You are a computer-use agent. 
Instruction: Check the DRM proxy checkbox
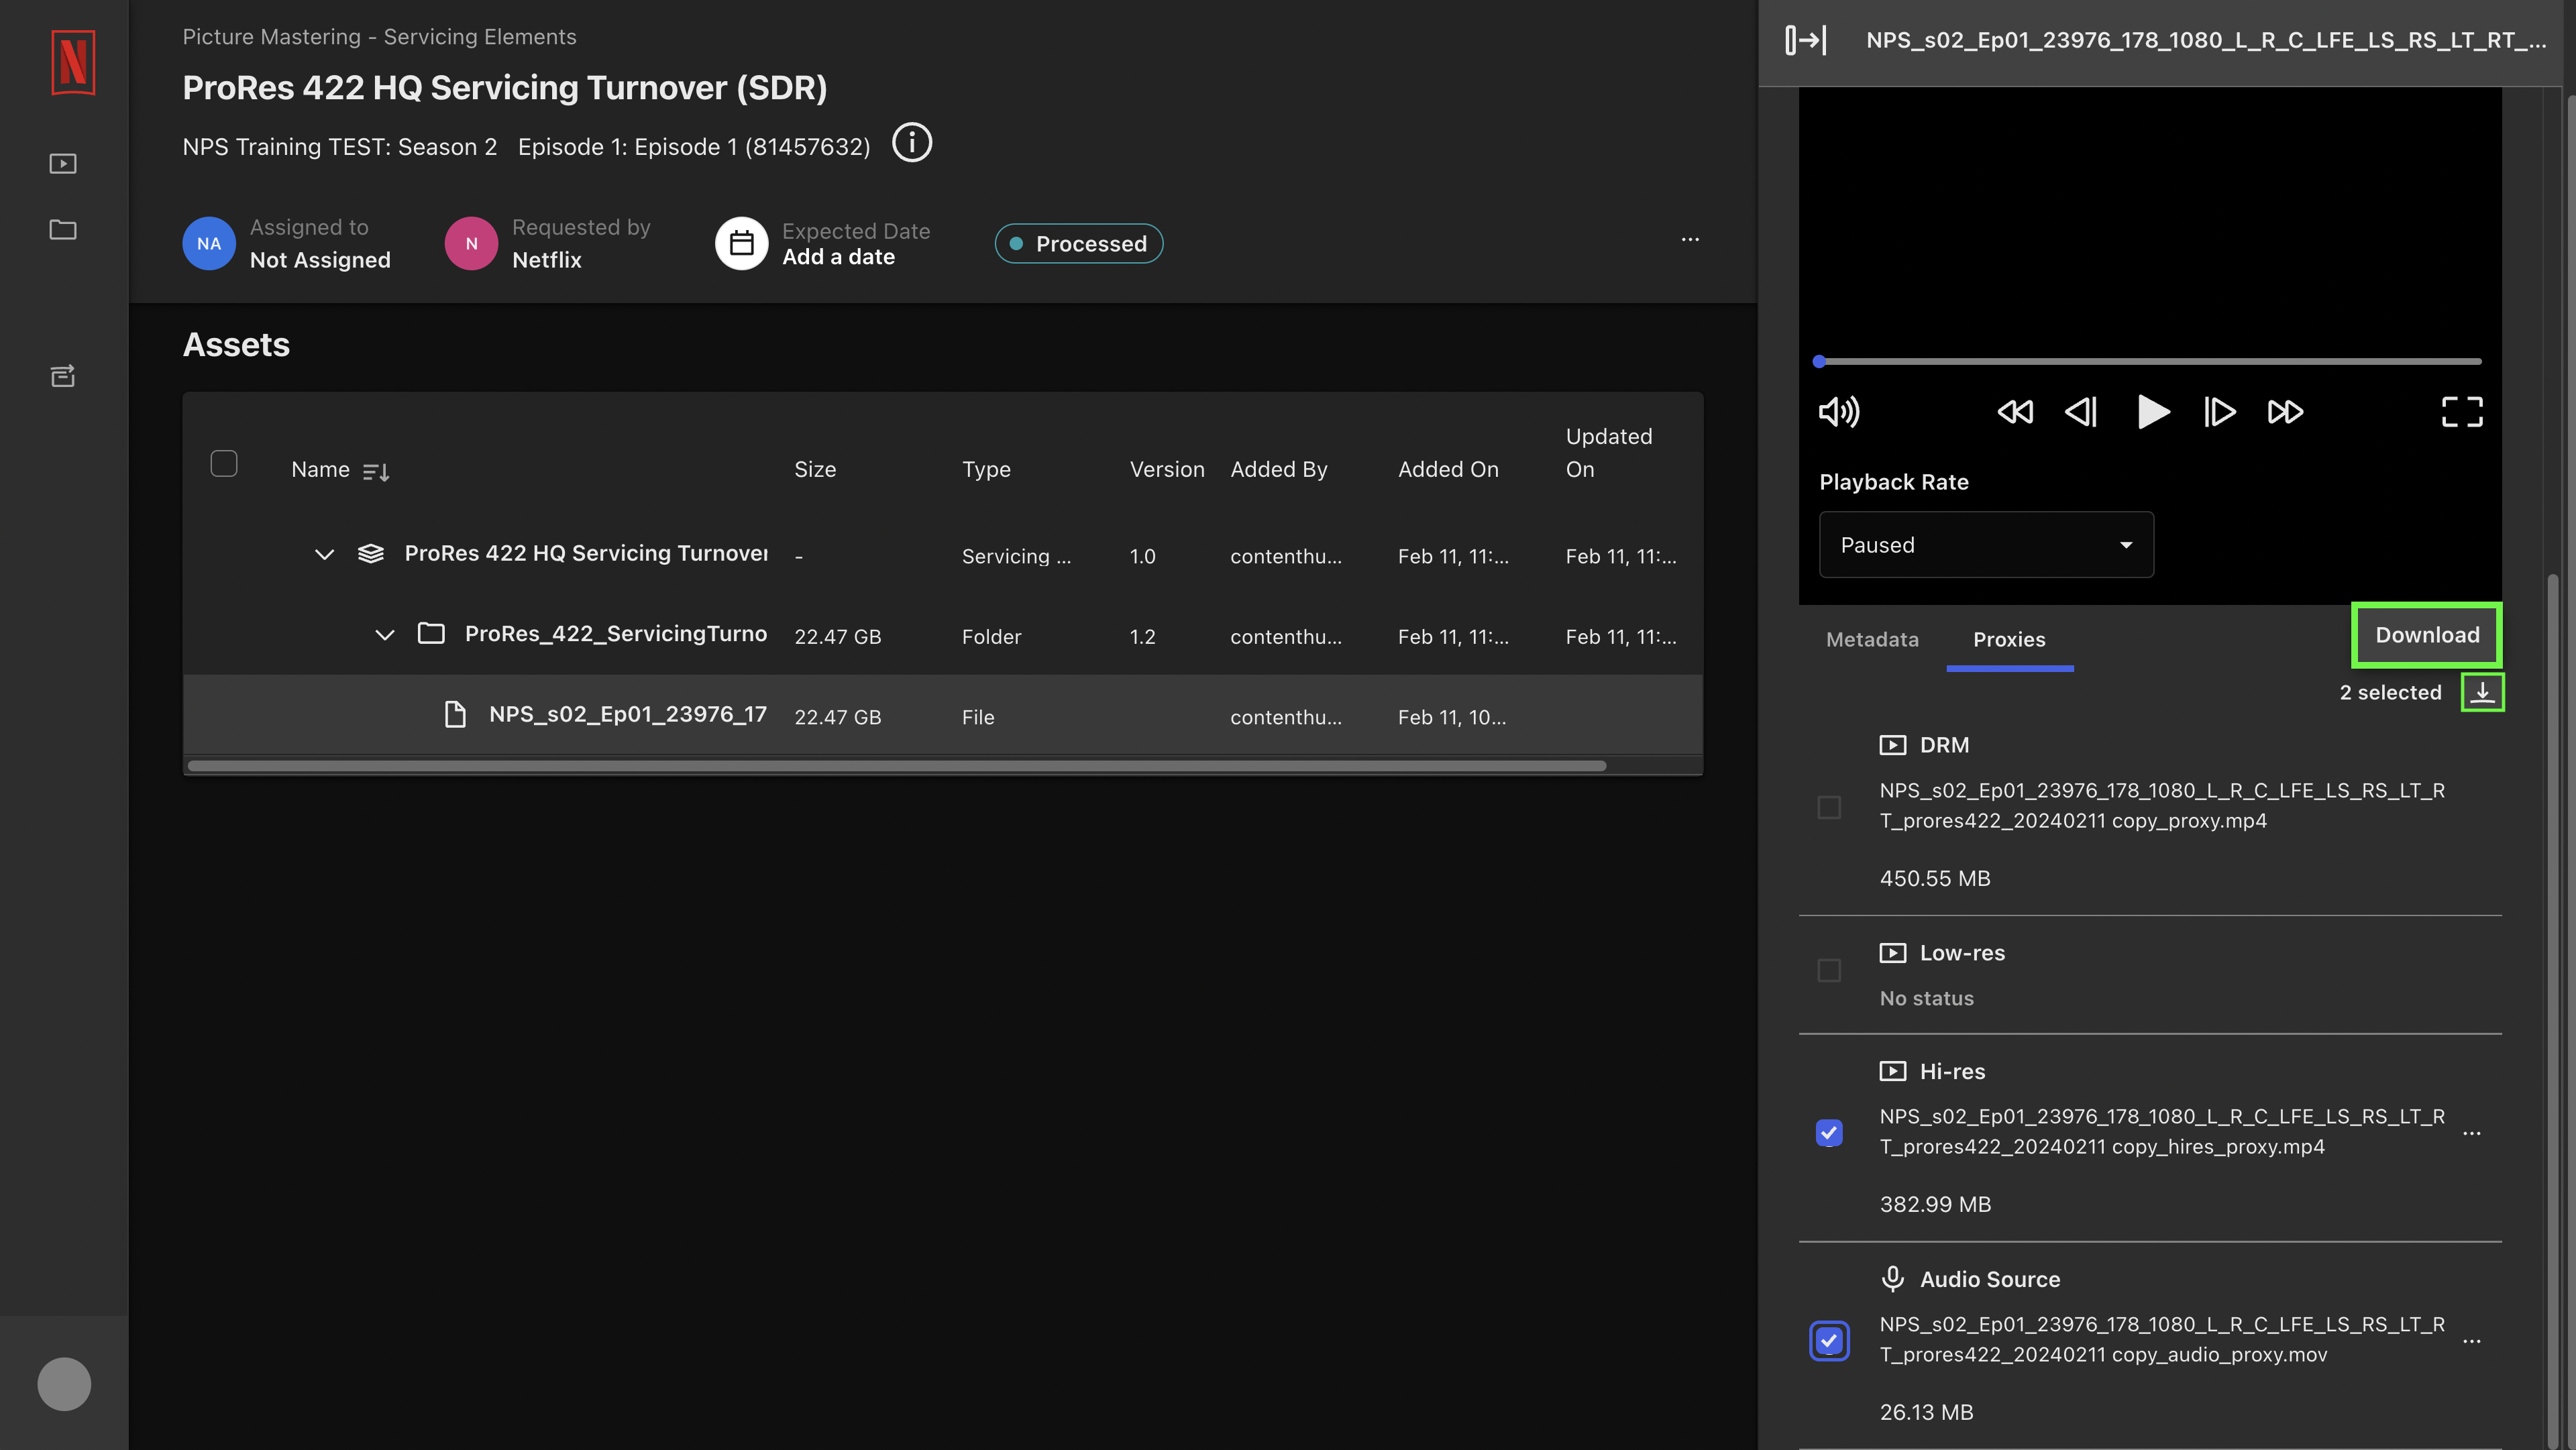[x=1829, y=807]
